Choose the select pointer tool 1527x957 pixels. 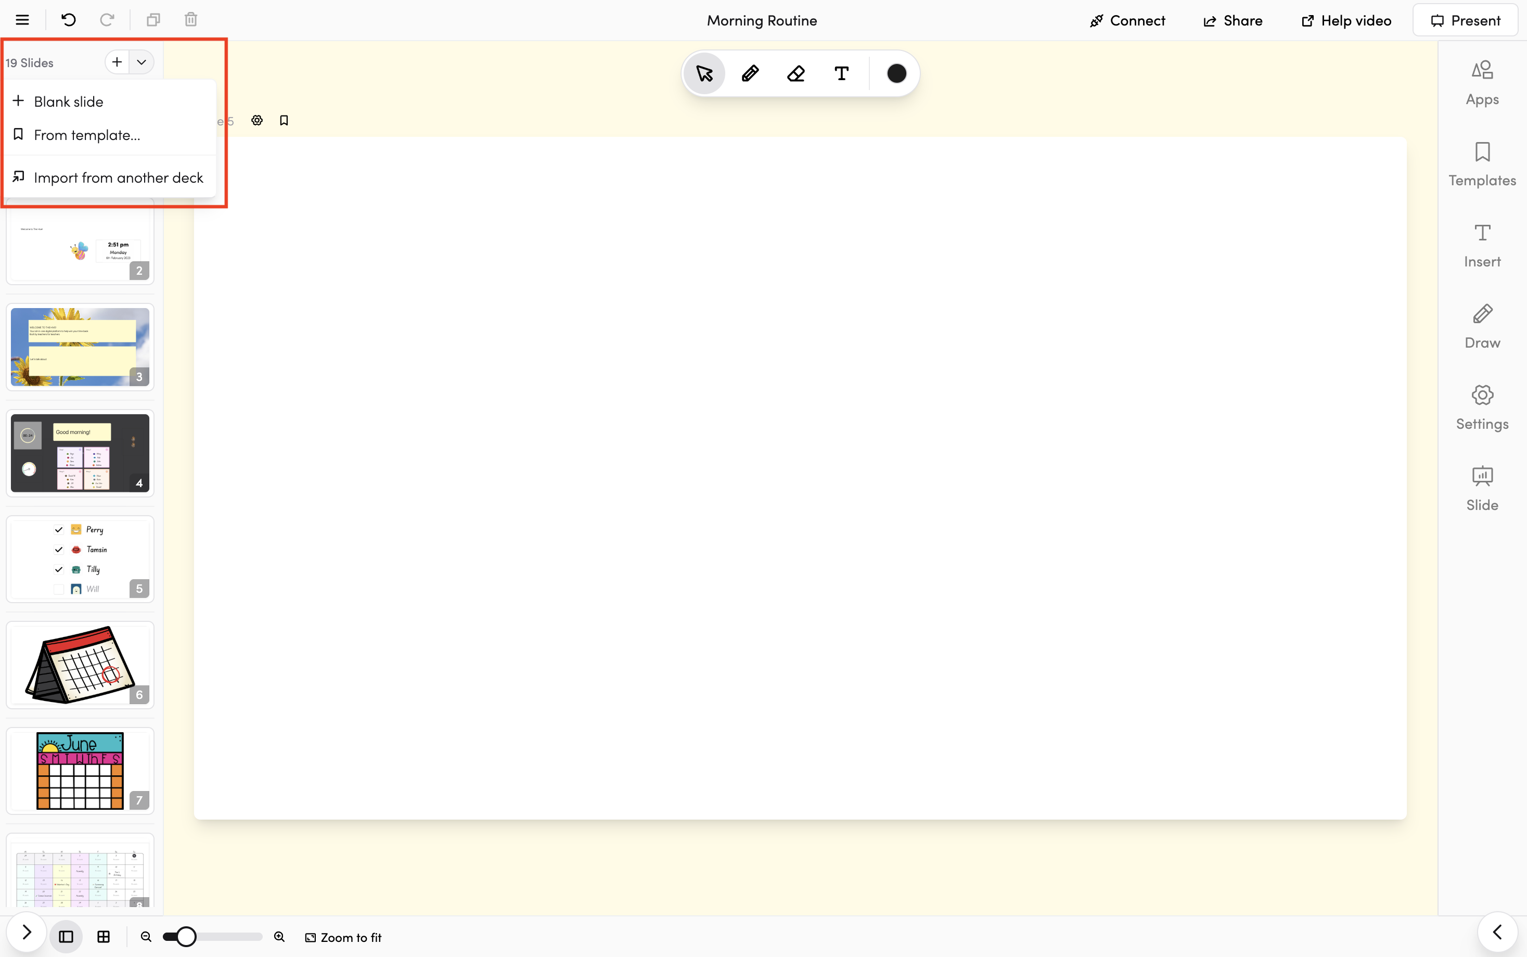click(x=704, y=73)
